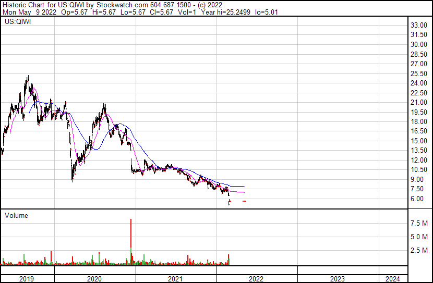Select the 2019 year label

(27, 279)
